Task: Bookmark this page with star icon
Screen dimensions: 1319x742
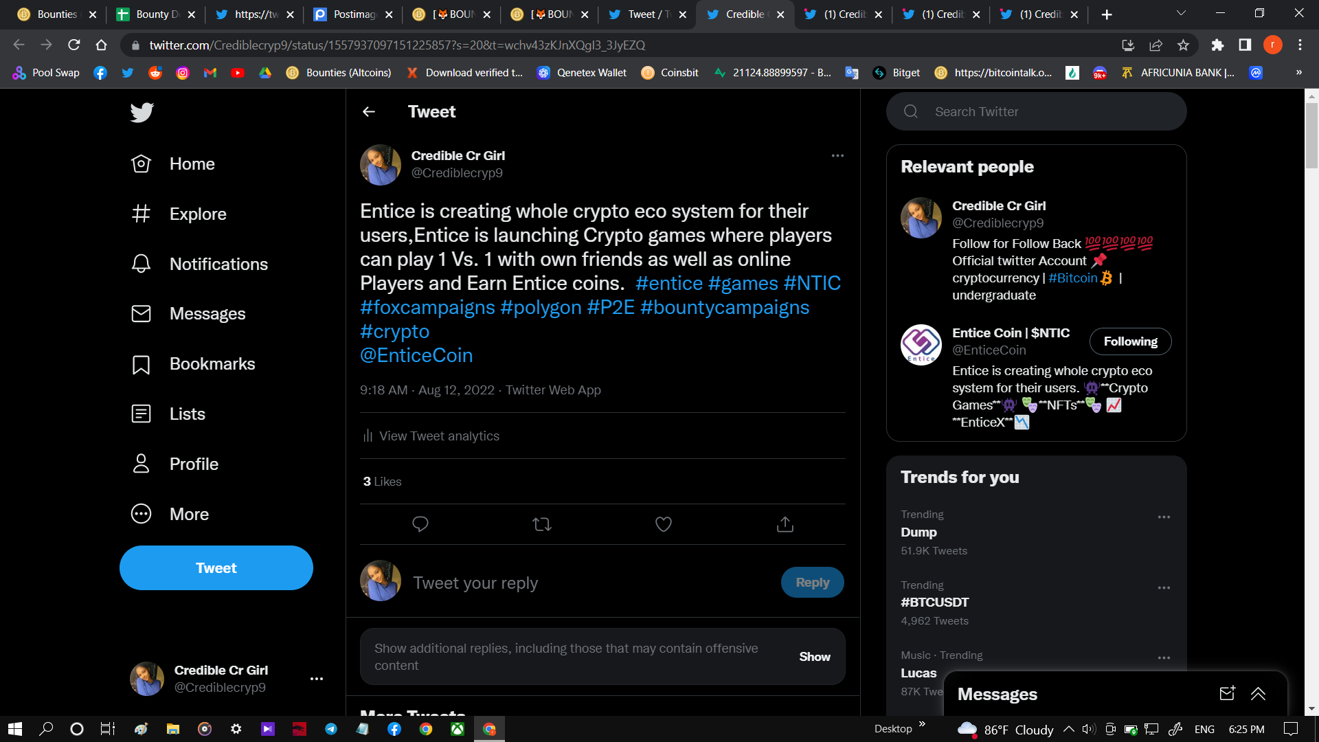Action: click(x=1183, y=45)
